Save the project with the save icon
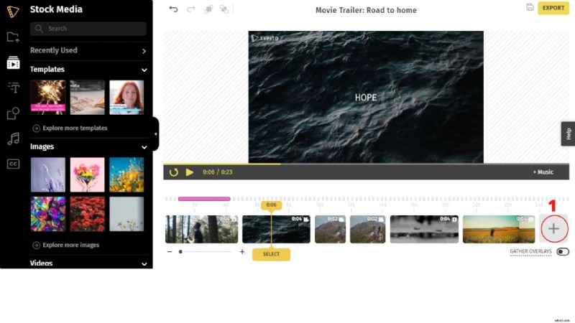Viewport: 575px width, 323px height. coord(530,7)
